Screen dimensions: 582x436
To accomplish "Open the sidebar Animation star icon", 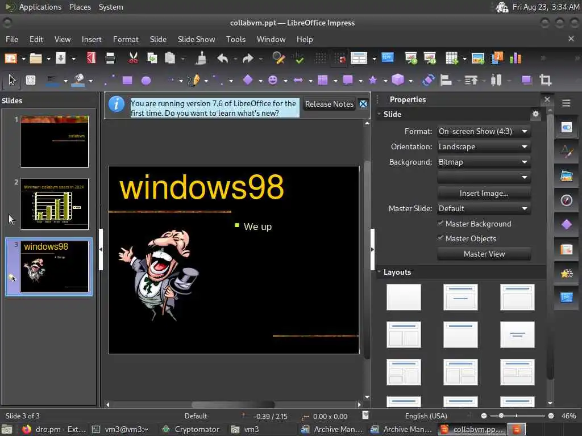I will [567, 274].
